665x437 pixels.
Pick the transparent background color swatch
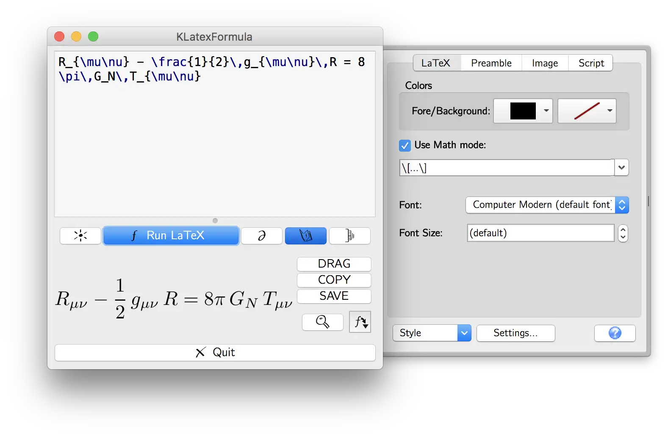pos(587,111)
